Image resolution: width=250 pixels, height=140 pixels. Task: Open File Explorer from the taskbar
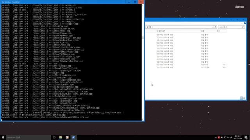click(61, 137)
